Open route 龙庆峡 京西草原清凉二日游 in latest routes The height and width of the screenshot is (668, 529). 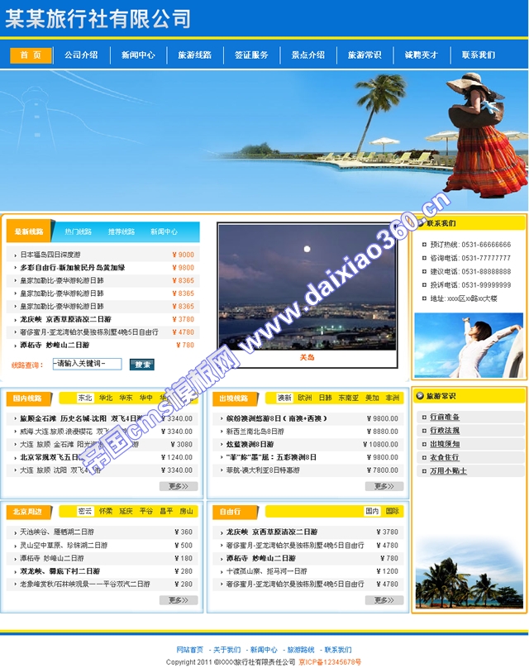(x=65, y=319)
